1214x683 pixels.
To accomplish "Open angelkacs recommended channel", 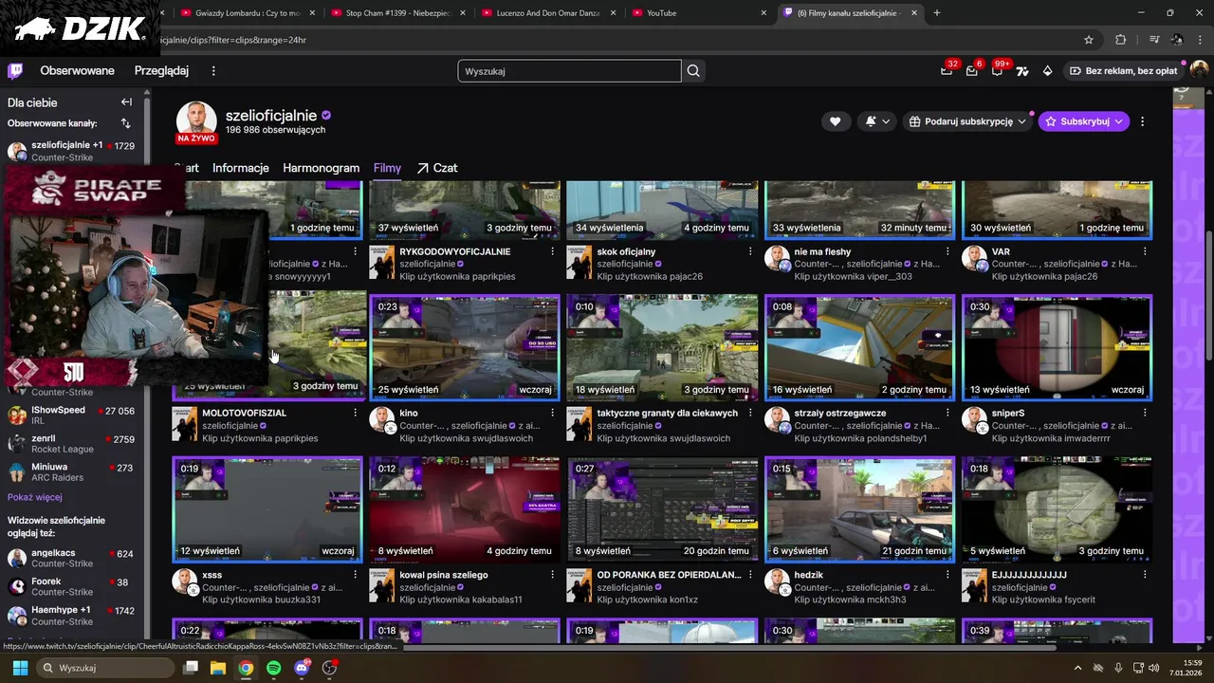I will [72, 559].
